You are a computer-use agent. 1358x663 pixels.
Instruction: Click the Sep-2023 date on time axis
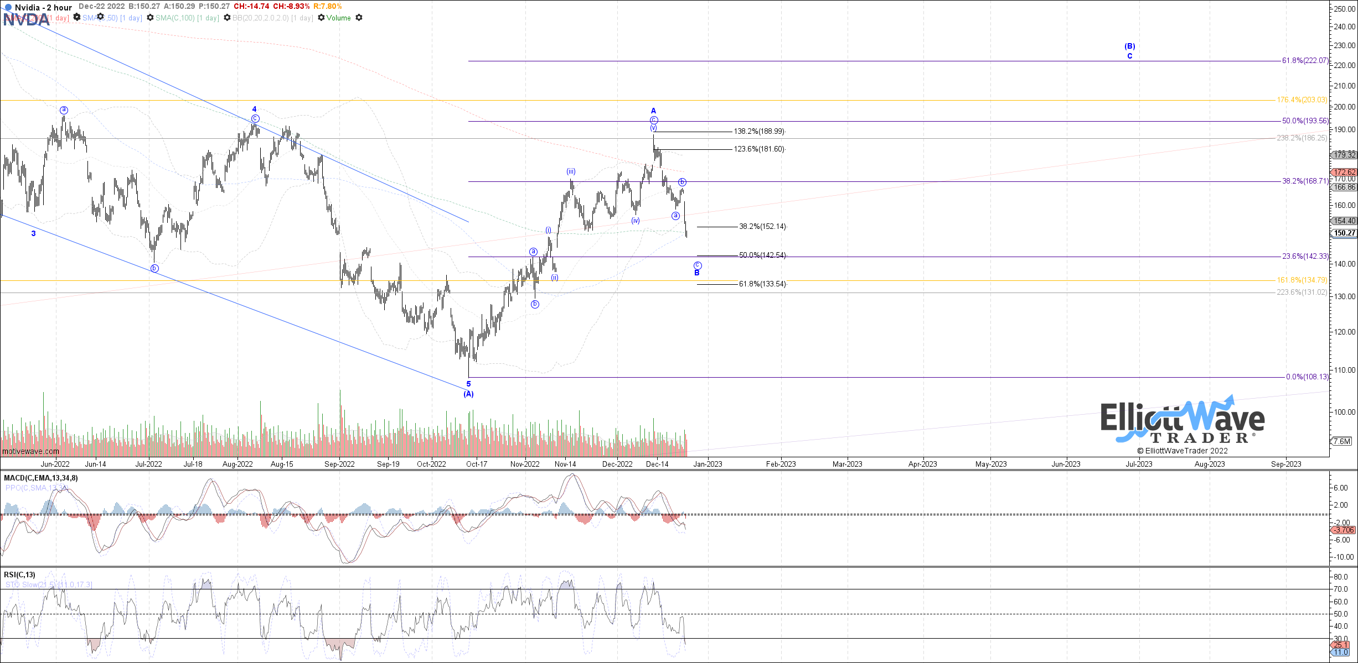1286,464
